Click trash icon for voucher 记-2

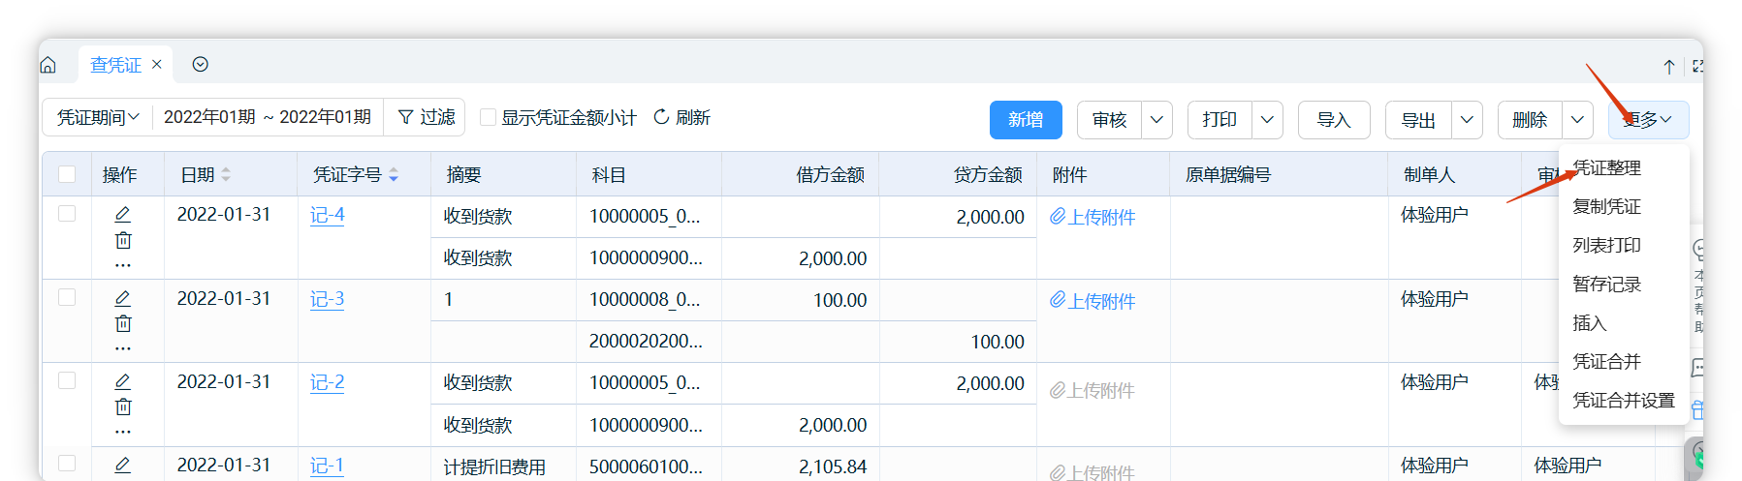(x=123, y=406)
